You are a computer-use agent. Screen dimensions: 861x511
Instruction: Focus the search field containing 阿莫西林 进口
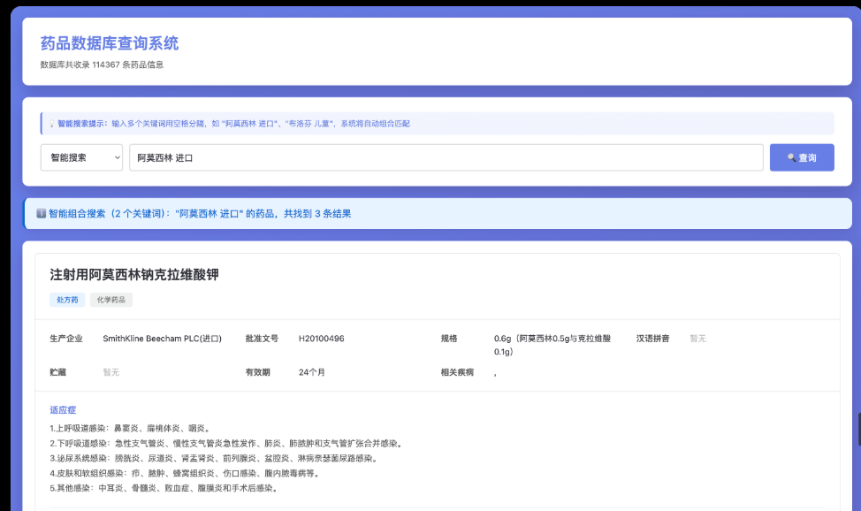click(x=446, y=157)
